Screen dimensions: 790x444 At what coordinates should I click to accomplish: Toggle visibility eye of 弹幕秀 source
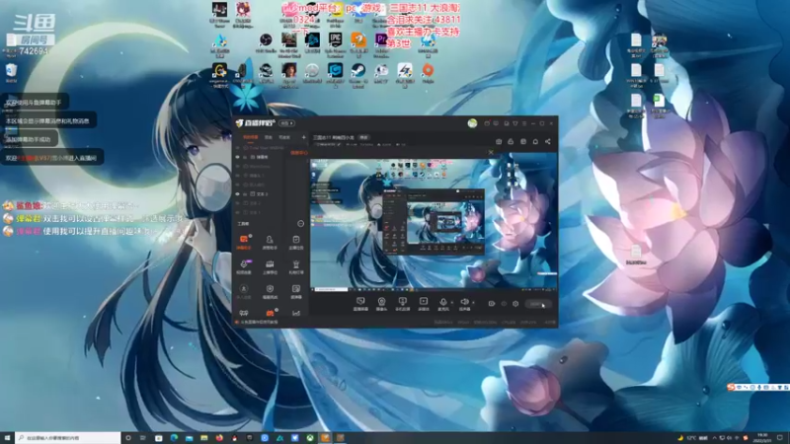coord(238,157)
